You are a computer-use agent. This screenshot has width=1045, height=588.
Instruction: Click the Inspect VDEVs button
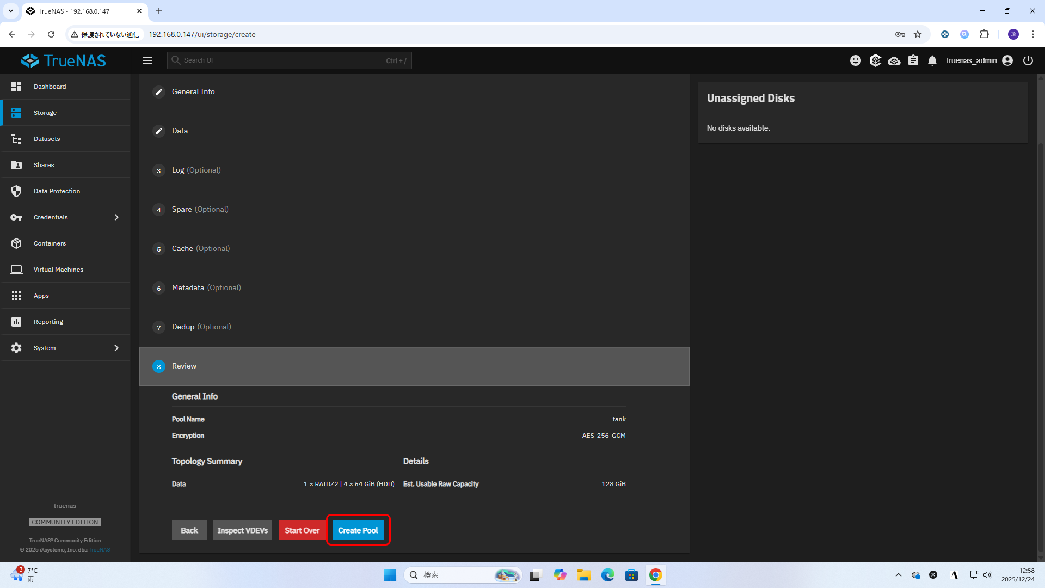(242, 530)
